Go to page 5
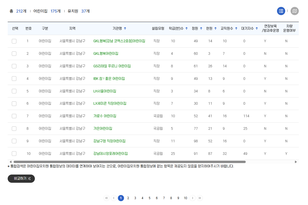The width and height of the screenshot is (308, 205). pyautogui.click(x=150, y=198)
